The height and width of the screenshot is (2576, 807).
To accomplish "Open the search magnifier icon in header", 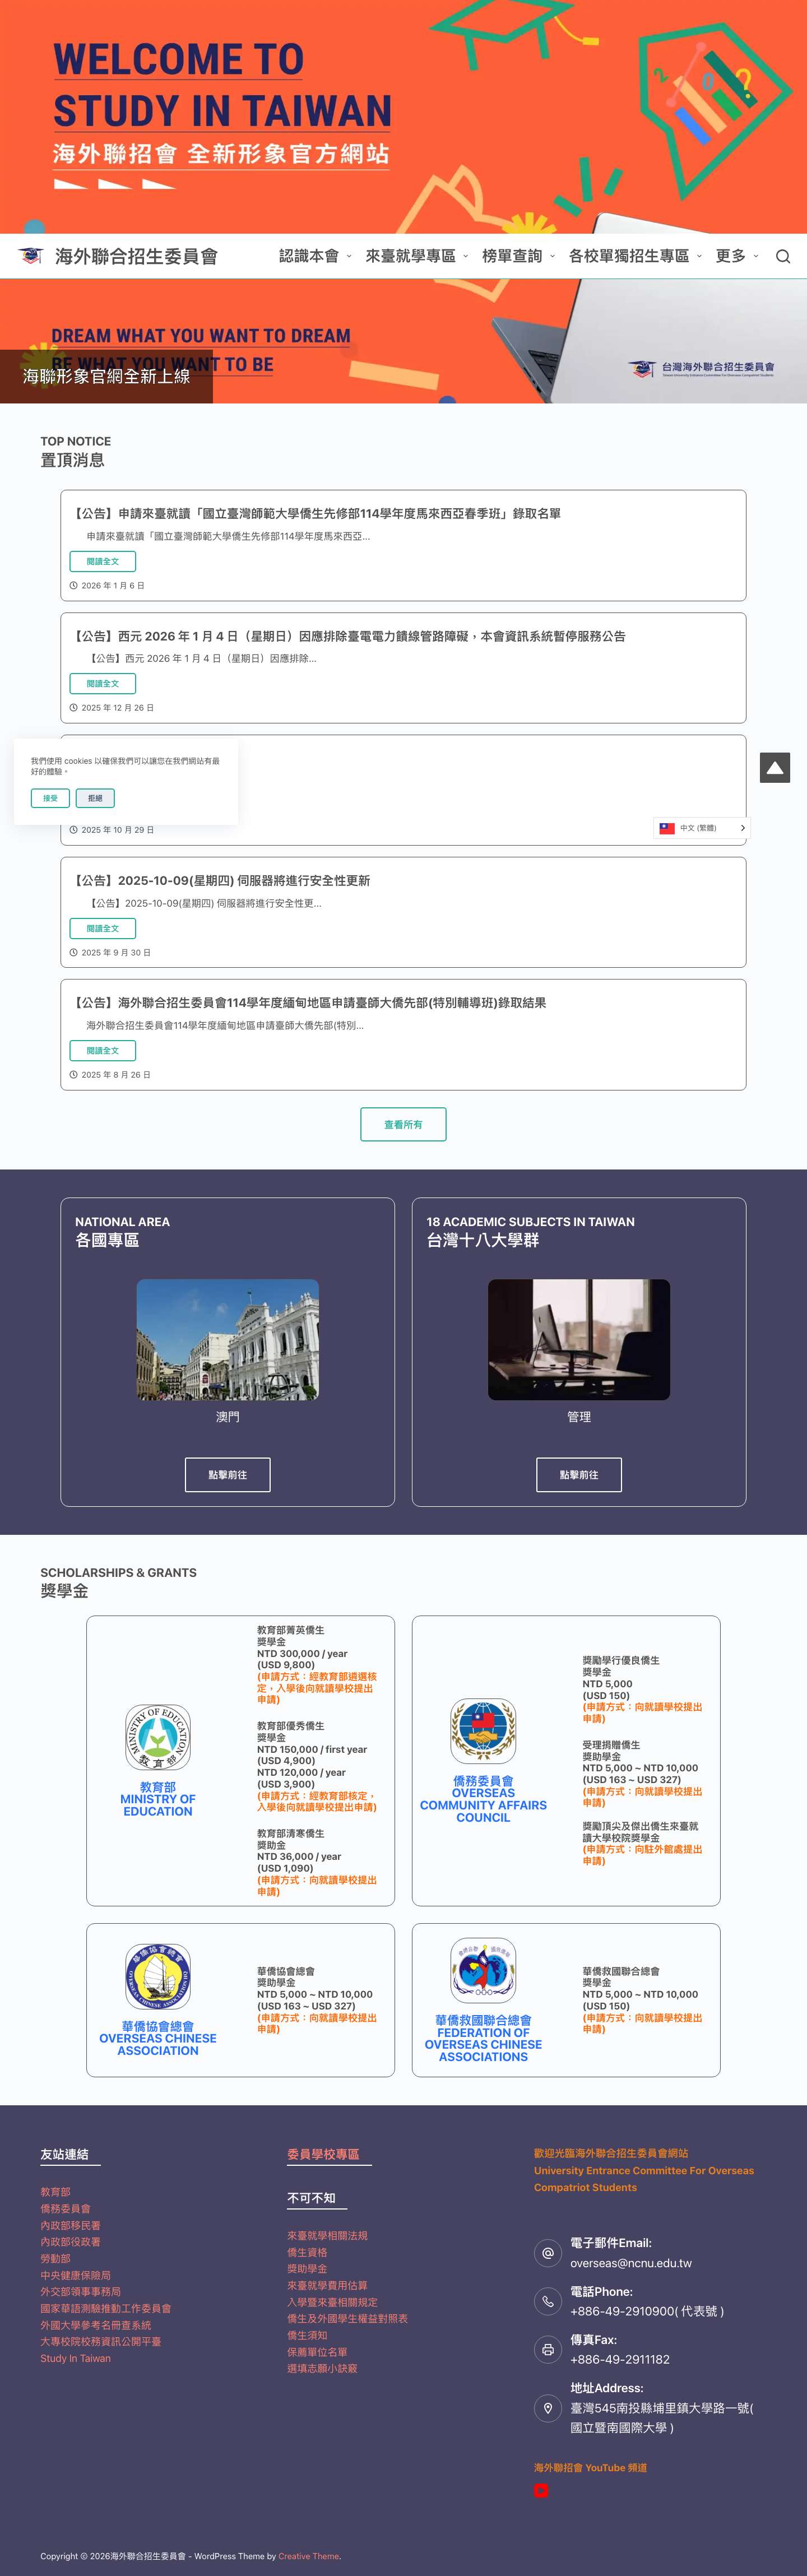I will (x=783, y=256).
